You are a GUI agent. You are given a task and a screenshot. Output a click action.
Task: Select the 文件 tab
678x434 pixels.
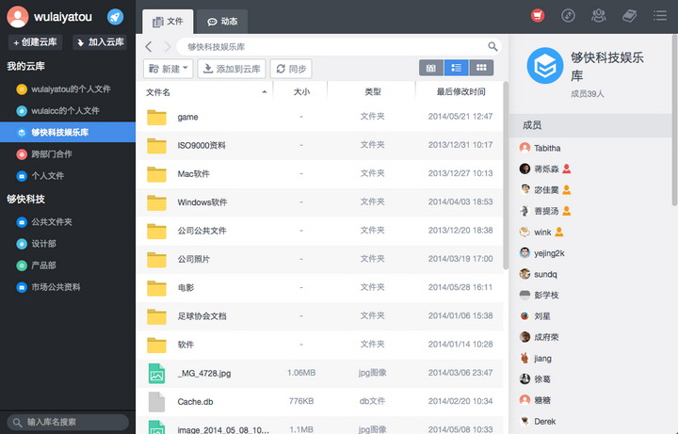pyautogui.click(x=168, y=21)
